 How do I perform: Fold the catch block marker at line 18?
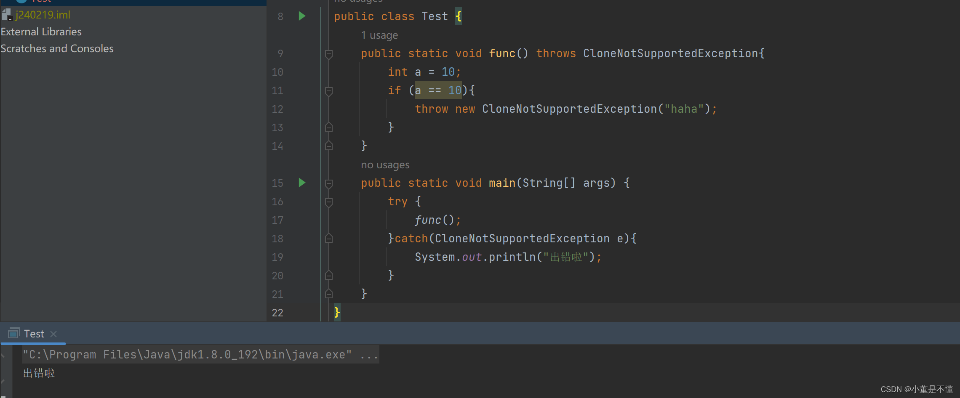(x=329, y=238)
